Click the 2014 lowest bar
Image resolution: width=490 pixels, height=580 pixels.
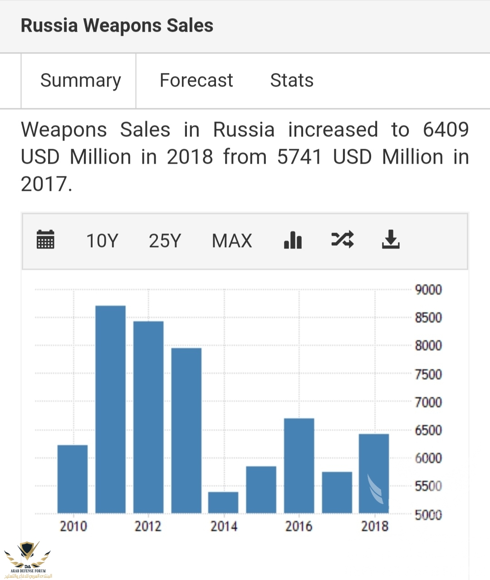(223, 502)
